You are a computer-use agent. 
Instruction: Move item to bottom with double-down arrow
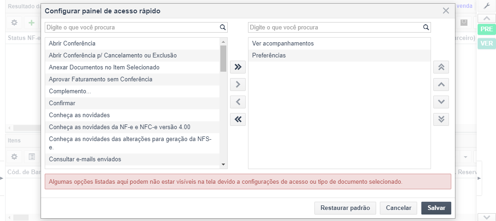pyautogui.click(x=441, y=119)
